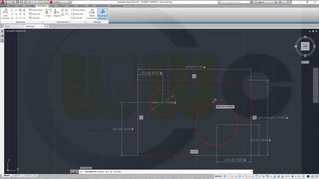Select the Aligned dimensional constraint
Image resolution: width=319 pixels, height=179 pixels.
[56, 12]
